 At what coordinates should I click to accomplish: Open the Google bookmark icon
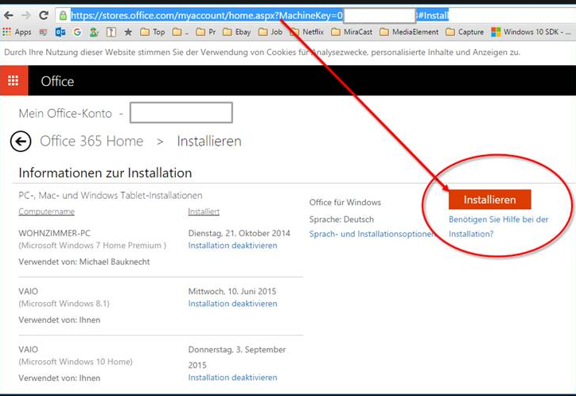77,32
